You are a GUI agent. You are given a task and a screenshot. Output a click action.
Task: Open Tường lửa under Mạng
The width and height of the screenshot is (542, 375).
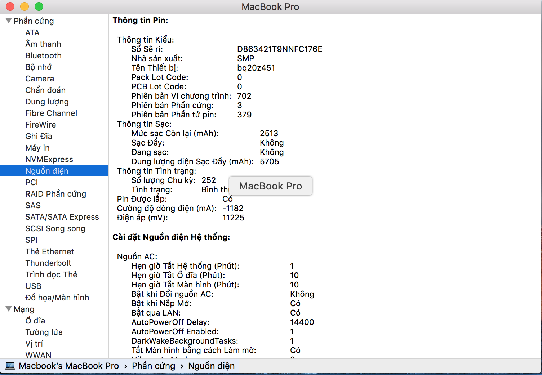[44, 332]
